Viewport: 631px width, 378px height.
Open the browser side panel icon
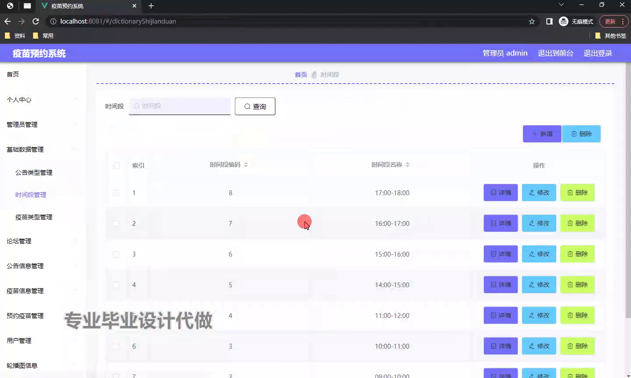coord(549,21)
